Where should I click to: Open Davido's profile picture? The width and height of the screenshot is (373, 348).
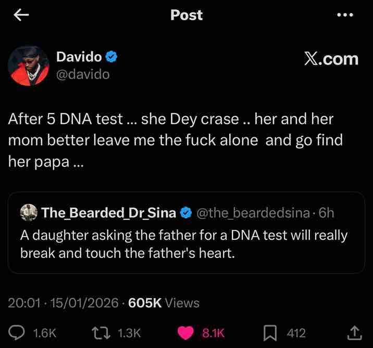(28, 65)
